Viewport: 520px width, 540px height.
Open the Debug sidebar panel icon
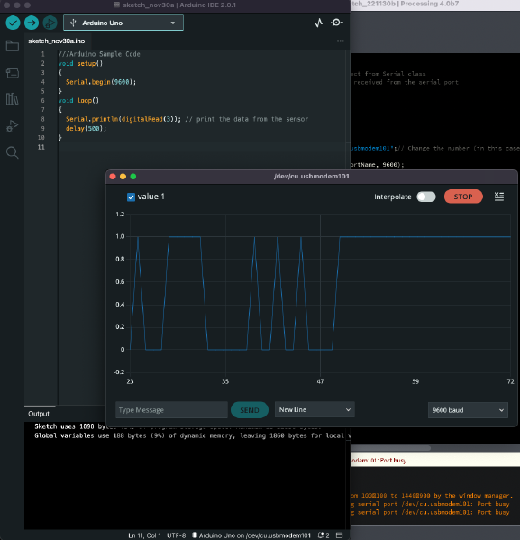[x=13, y=125]
